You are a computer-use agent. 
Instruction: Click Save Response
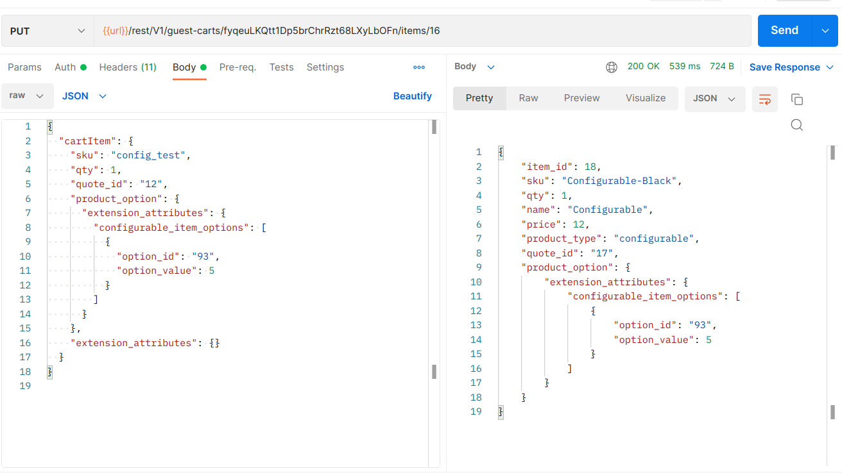click(x=785, y=67)
